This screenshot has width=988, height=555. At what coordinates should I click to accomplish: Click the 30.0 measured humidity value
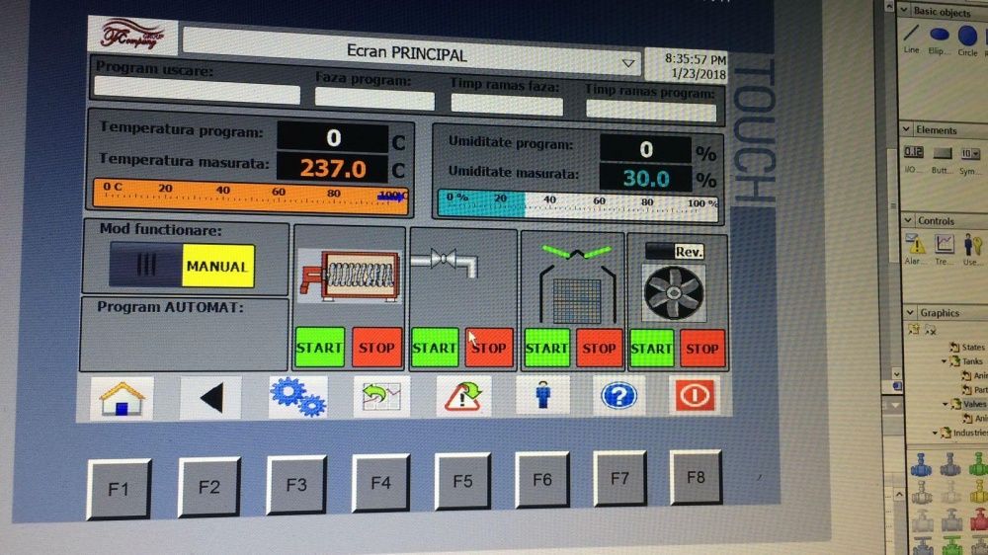pos(645,178)
